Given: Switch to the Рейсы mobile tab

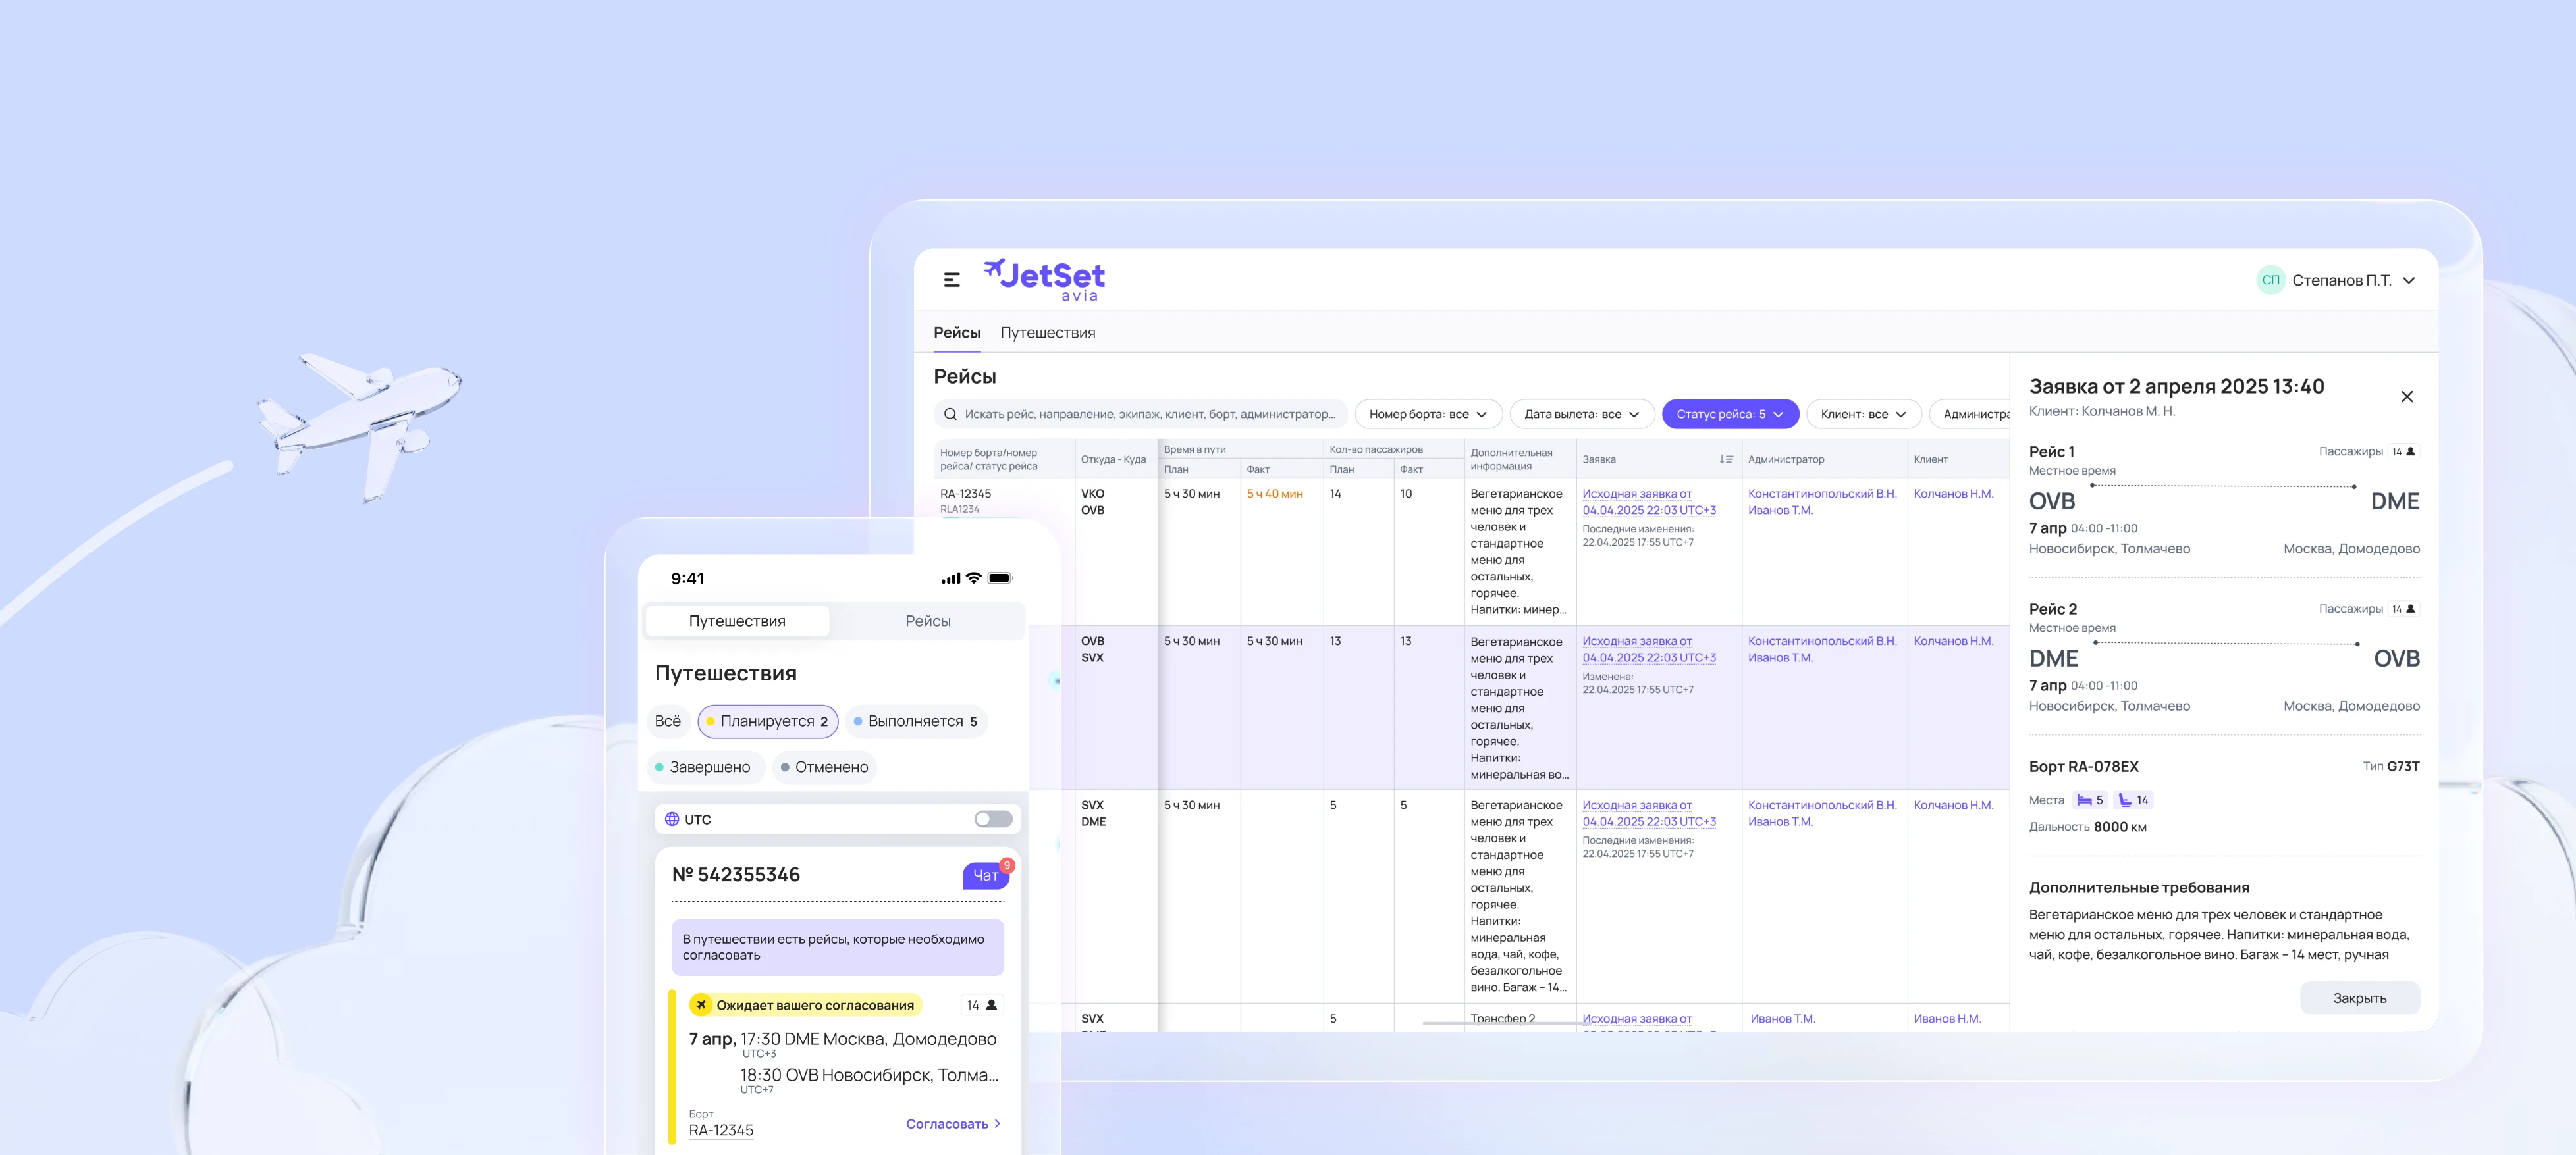Looking at the screenshot, I should [927, 621].
